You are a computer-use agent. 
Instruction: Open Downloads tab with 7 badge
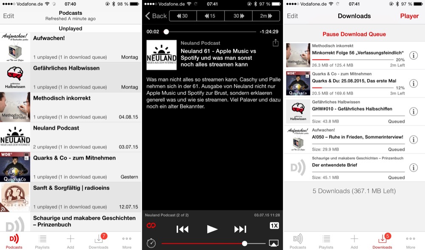point(99,241)
